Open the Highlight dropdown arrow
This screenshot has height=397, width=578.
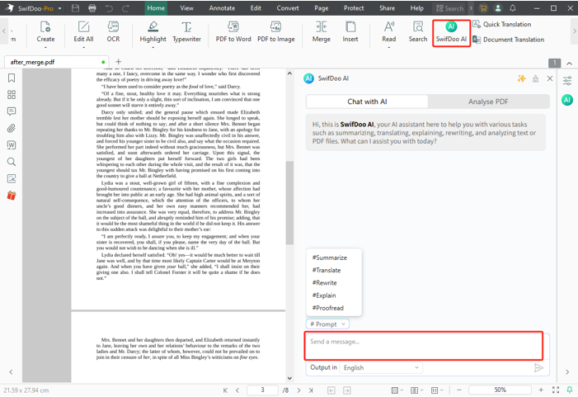point(153,47)
